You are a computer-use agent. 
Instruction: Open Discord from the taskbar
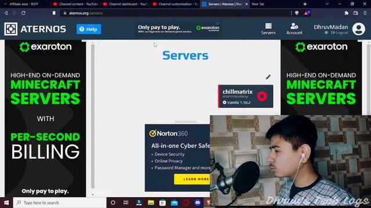(x=198, y=203)
